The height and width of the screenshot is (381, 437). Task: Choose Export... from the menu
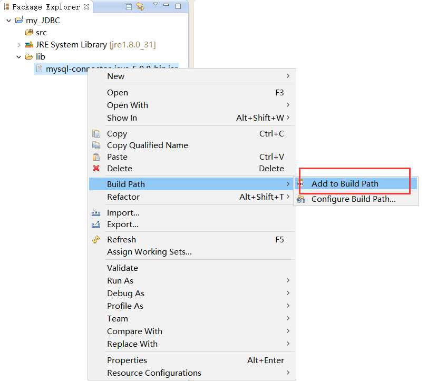192,224
